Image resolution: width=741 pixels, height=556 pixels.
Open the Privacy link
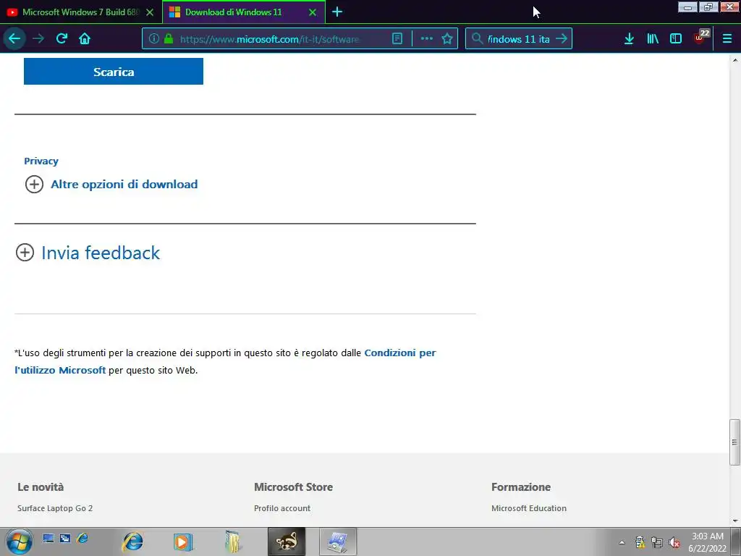(41, 161)
